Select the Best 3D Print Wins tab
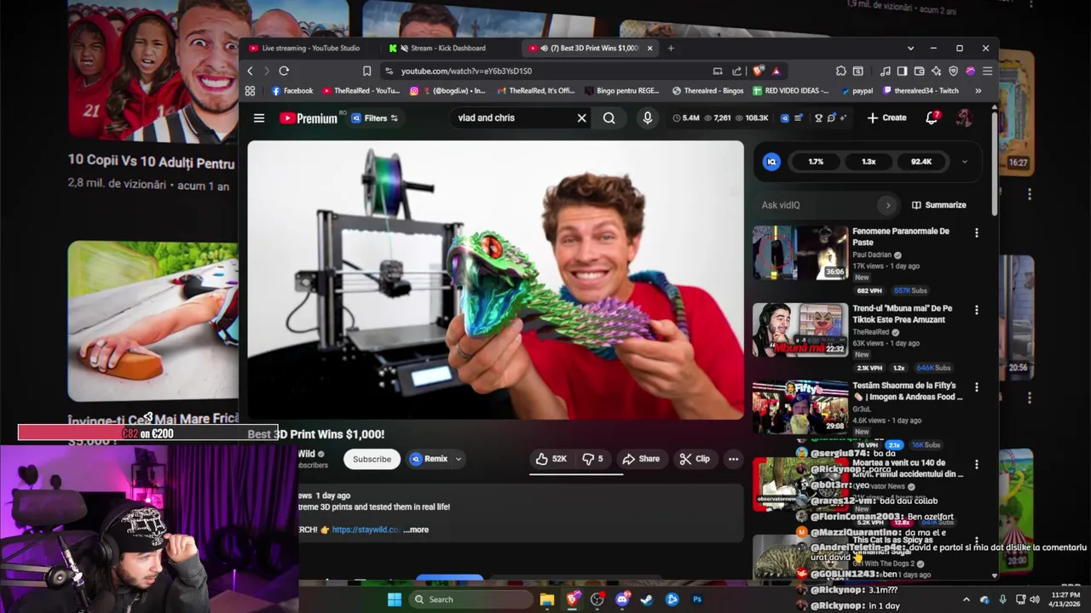The image size is (1091, 613). 588,49
